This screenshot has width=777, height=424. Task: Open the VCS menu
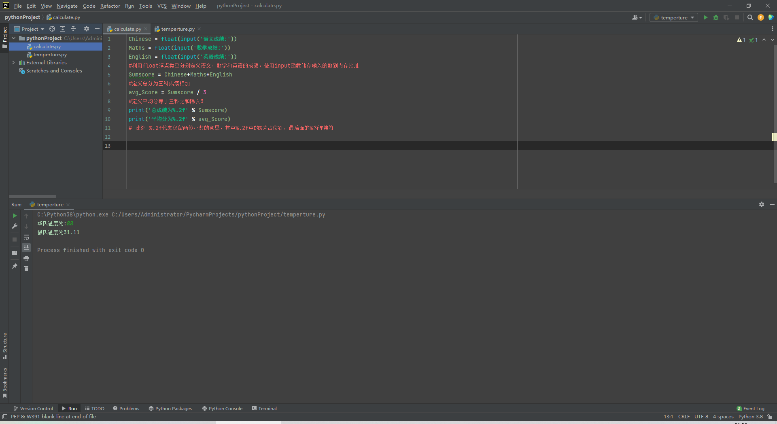pos(162,6)
